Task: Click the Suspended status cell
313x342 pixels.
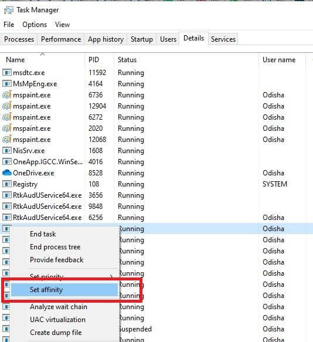Action: tap(135, 329)
